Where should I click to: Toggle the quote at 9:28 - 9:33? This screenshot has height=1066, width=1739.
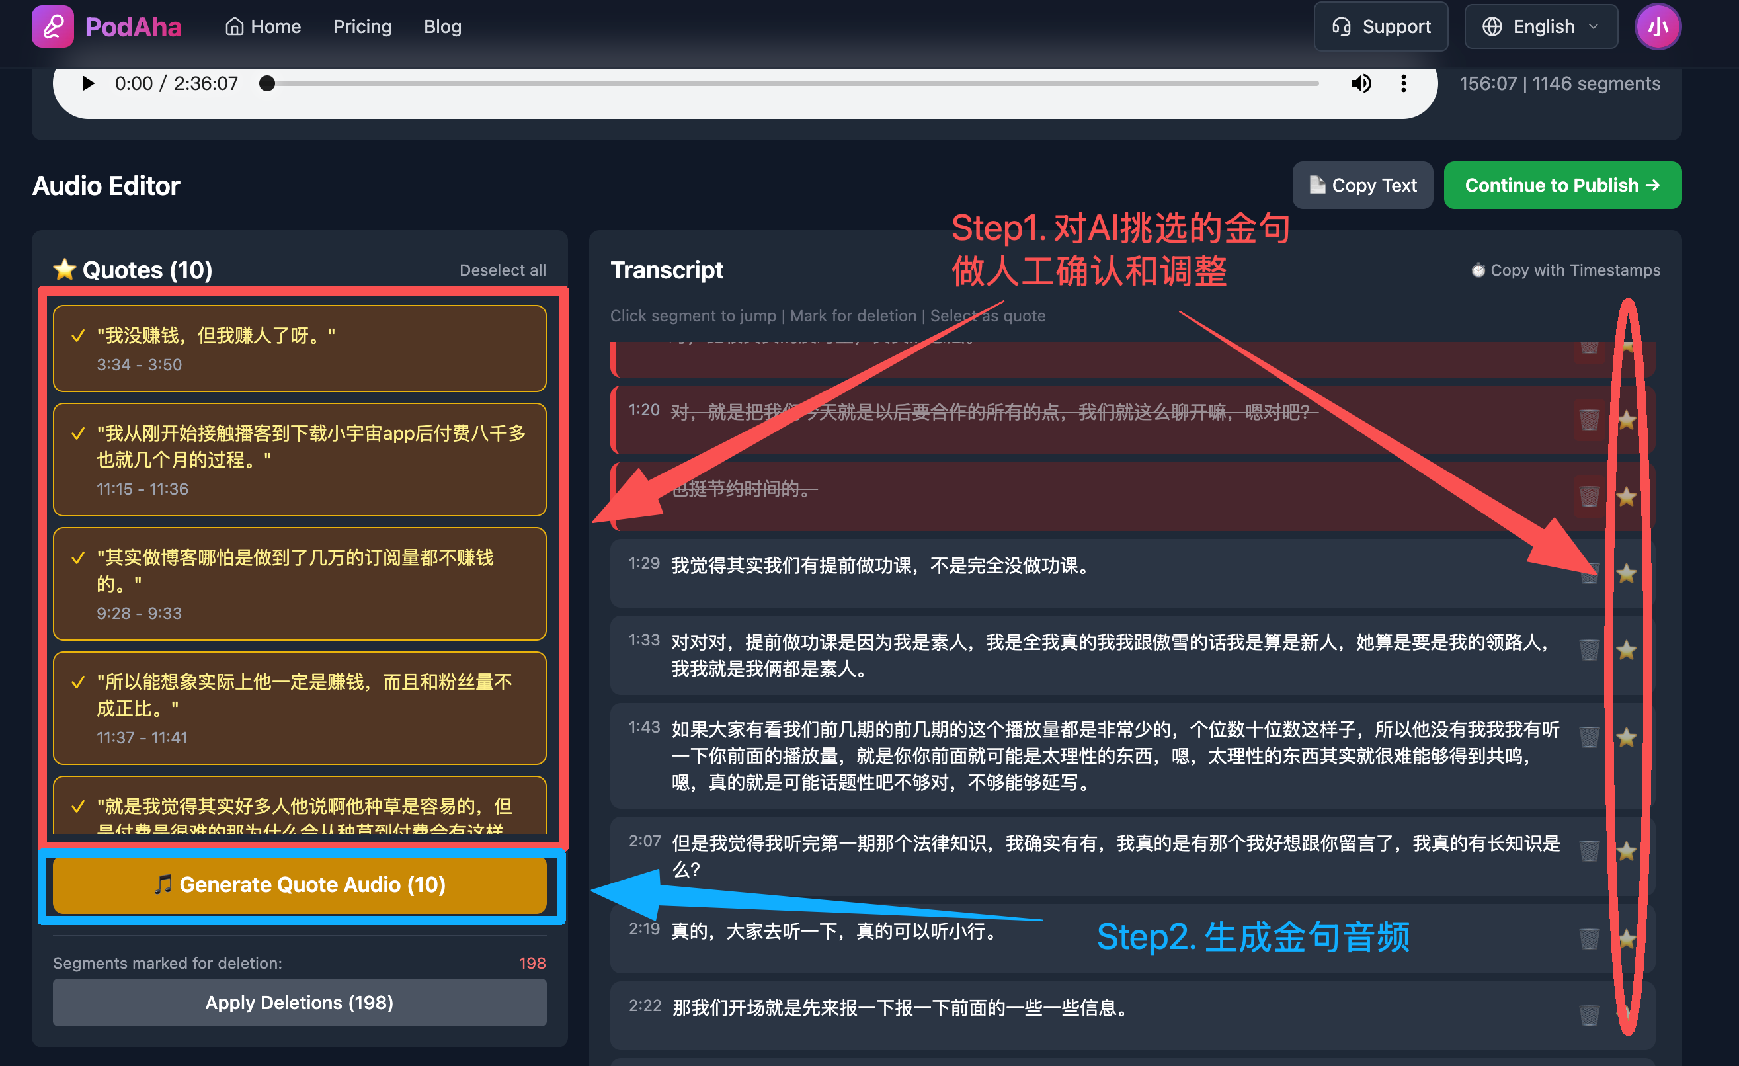78,557
